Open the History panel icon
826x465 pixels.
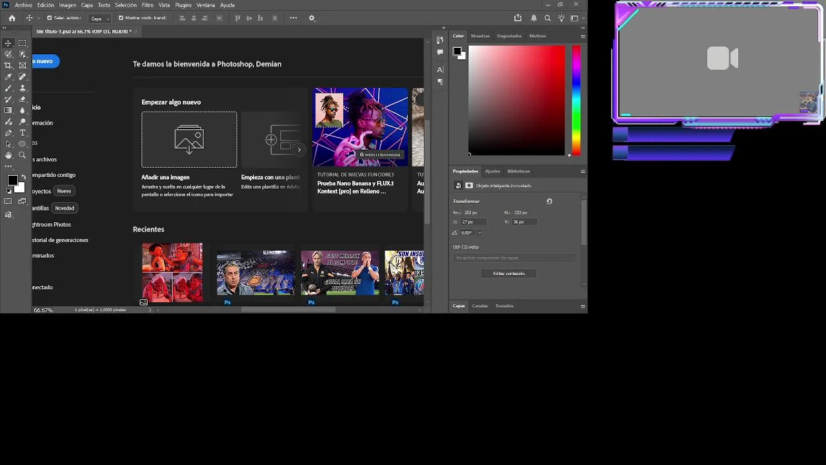[x=440, y=40]
